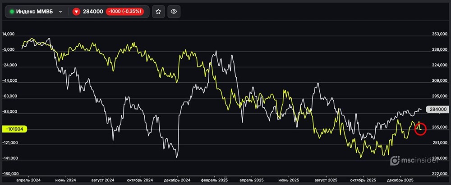Add instrument to favorites with star icon
Image resolution: width=451 pixels, height=185 pixels.
(x=158, y=12)
